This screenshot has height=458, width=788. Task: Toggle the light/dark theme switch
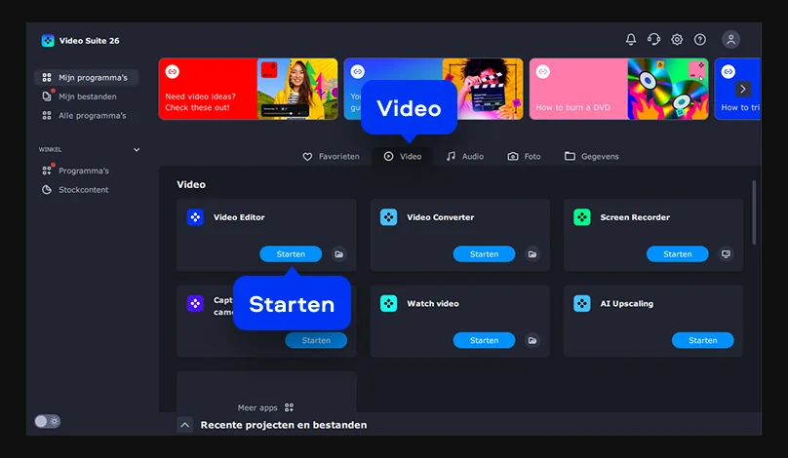47,421
